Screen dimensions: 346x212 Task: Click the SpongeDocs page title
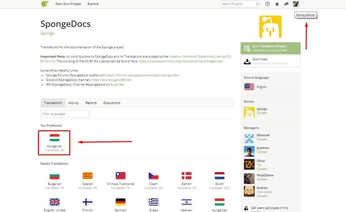pyautogui.click(x=65, y=24)
